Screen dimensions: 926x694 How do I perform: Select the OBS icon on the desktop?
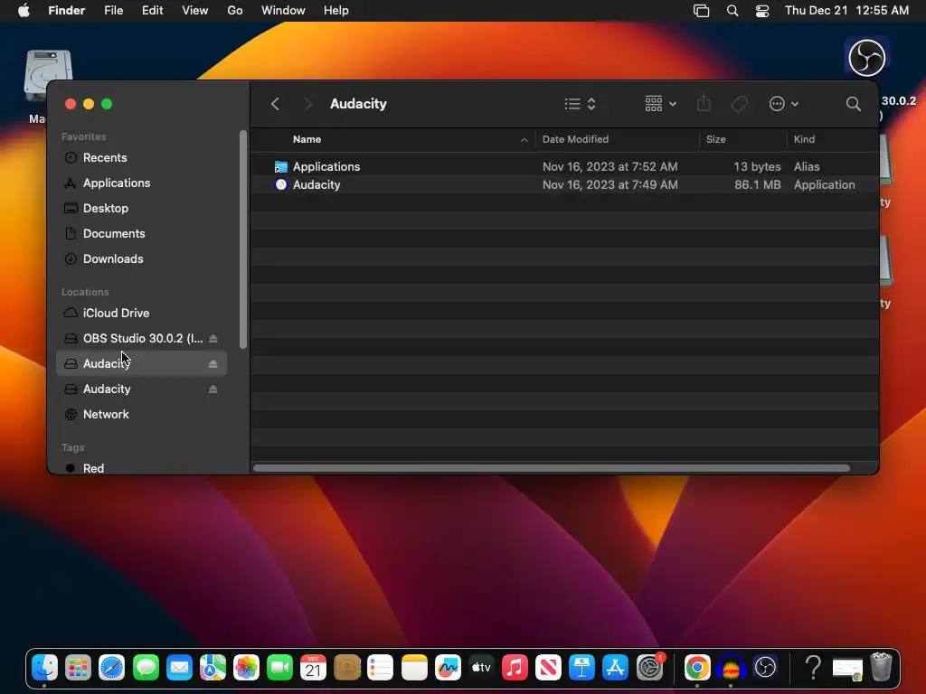(866, 57)
